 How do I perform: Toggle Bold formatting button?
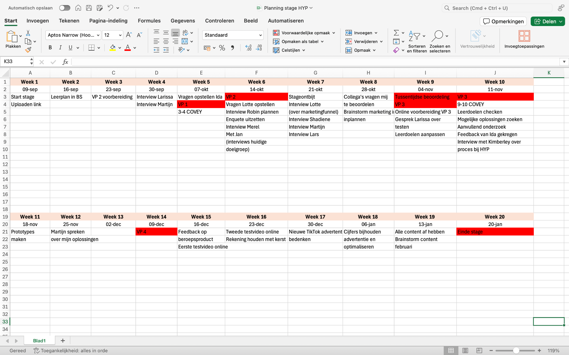point(50,48)
